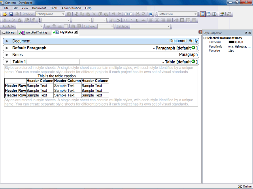The height and width of the screenshot is (189, 253).
Task: Pin the Style Inspector panel
Action: click(246, 33)
